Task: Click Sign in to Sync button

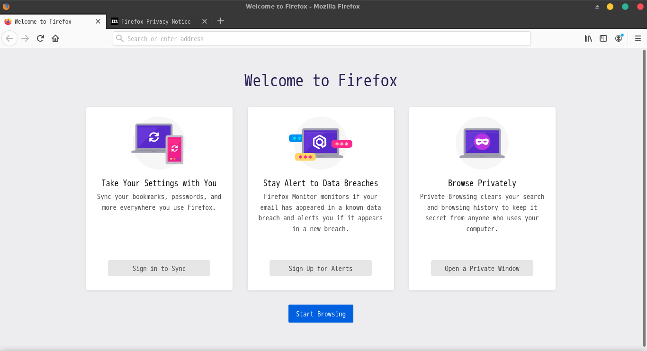Action: [159, 268]
